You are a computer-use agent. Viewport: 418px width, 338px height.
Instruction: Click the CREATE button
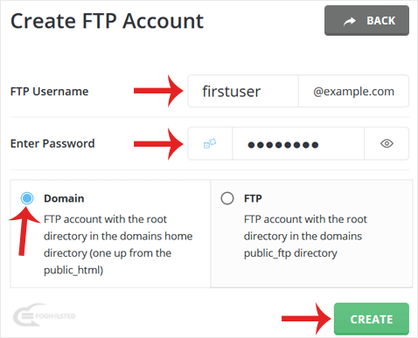(372, 319)
